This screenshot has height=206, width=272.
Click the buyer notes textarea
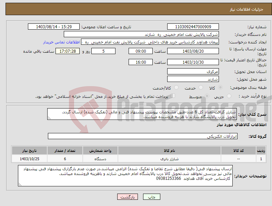click(125, 176)
